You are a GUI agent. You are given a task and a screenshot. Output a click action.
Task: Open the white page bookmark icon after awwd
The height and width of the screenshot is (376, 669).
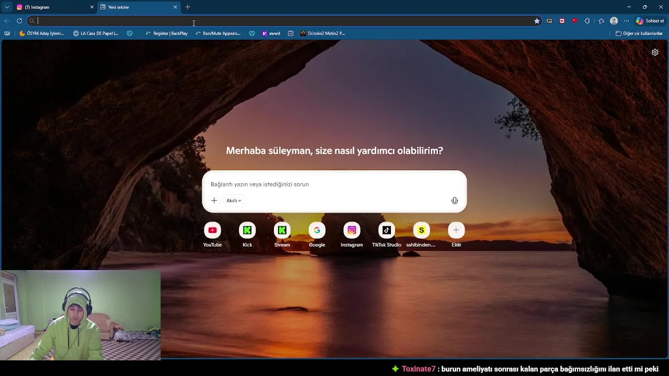pos(291,33)
